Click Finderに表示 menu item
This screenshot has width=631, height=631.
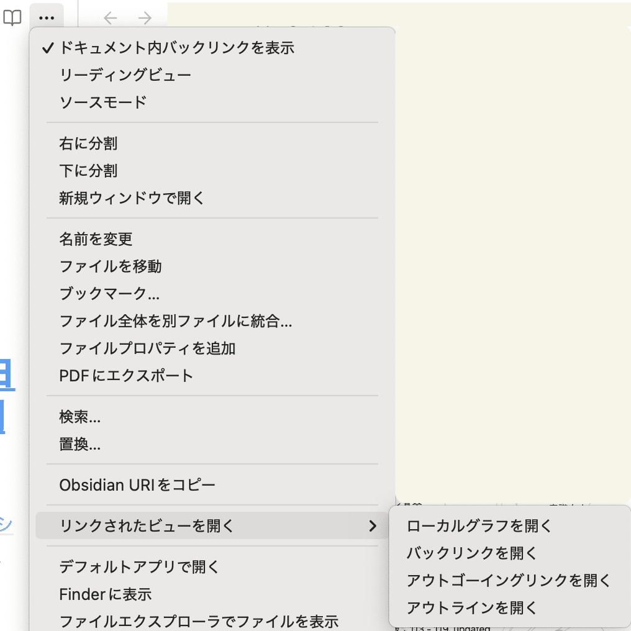106,594
